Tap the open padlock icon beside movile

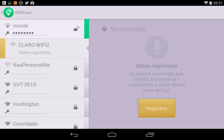click(76, 29)
